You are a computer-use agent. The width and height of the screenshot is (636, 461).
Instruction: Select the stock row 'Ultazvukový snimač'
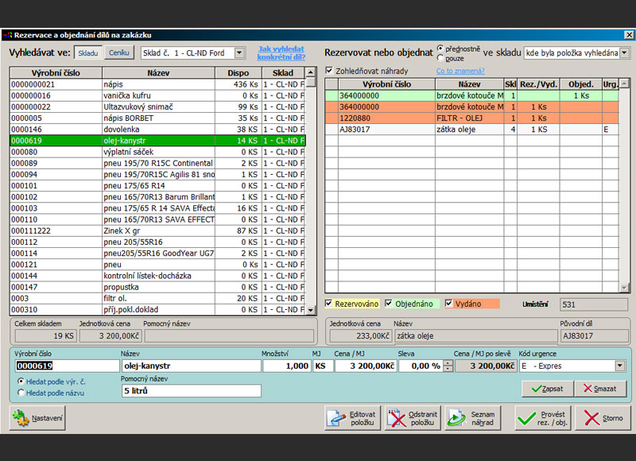pyautogui.click(x=157, y=107)
